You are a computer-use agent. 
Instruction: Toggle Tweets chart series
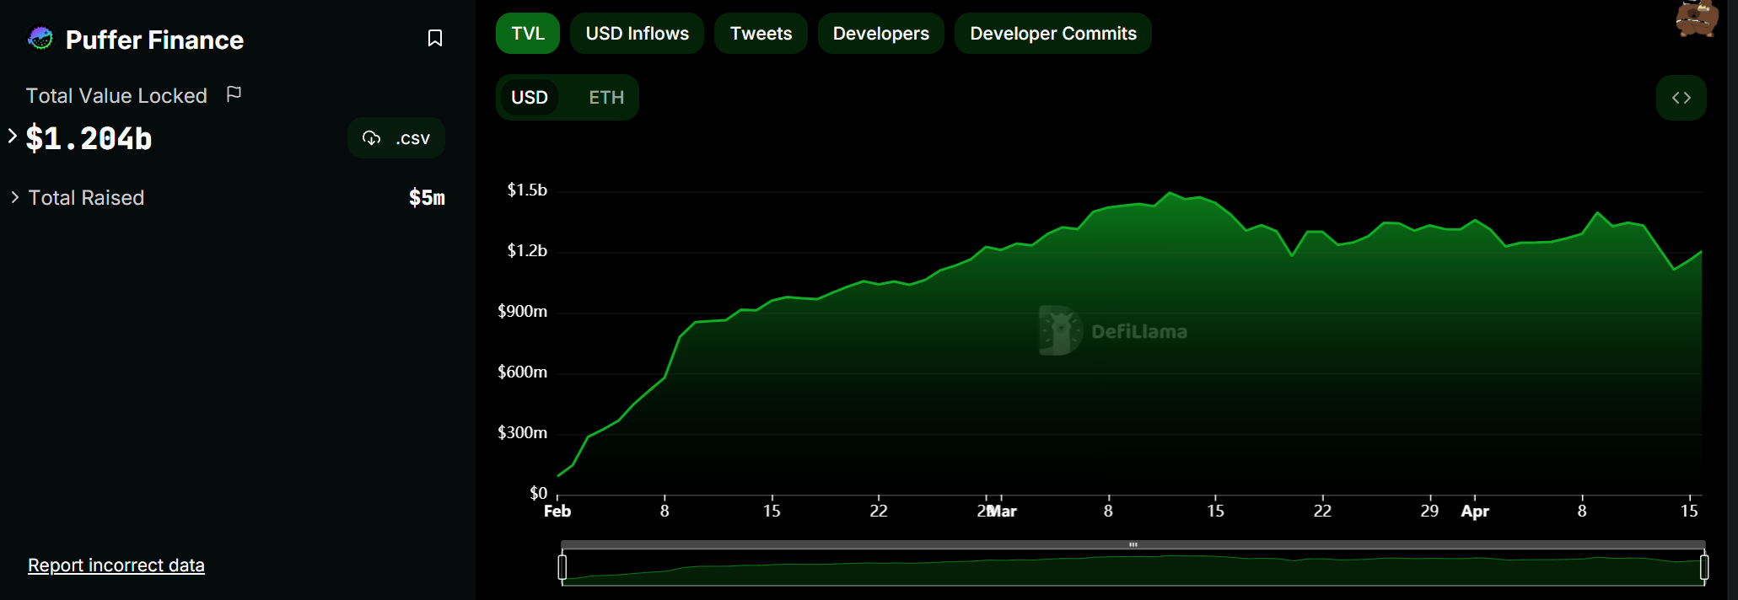point(761,34)
